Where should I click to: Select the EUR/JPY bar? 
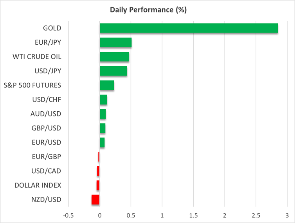point(115,42)
